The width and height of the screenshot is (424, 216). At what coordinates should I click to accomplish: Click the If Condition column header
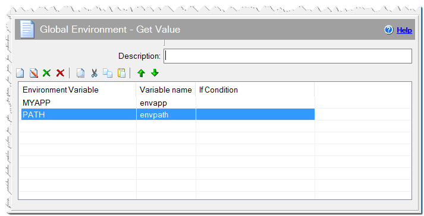click(255, 90)
